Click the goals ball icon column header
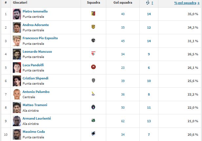Image resolution: width=202 pixels, height=141 pixels. pyautogui.click(x=147, y=3)
